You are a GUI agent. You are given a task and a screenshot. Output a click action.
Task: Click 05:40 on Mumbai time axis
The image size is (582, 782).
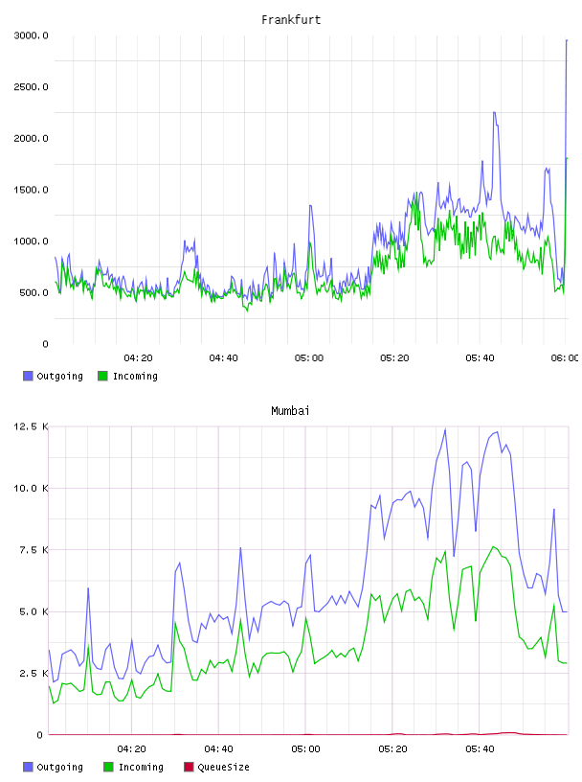[x=480, y=749]
